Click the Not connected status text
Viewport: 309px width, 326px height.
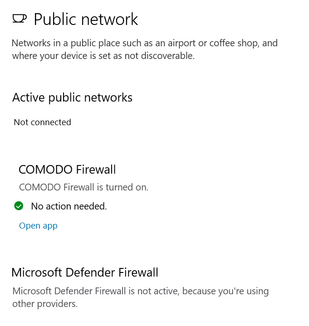click(x=43, y=122)
